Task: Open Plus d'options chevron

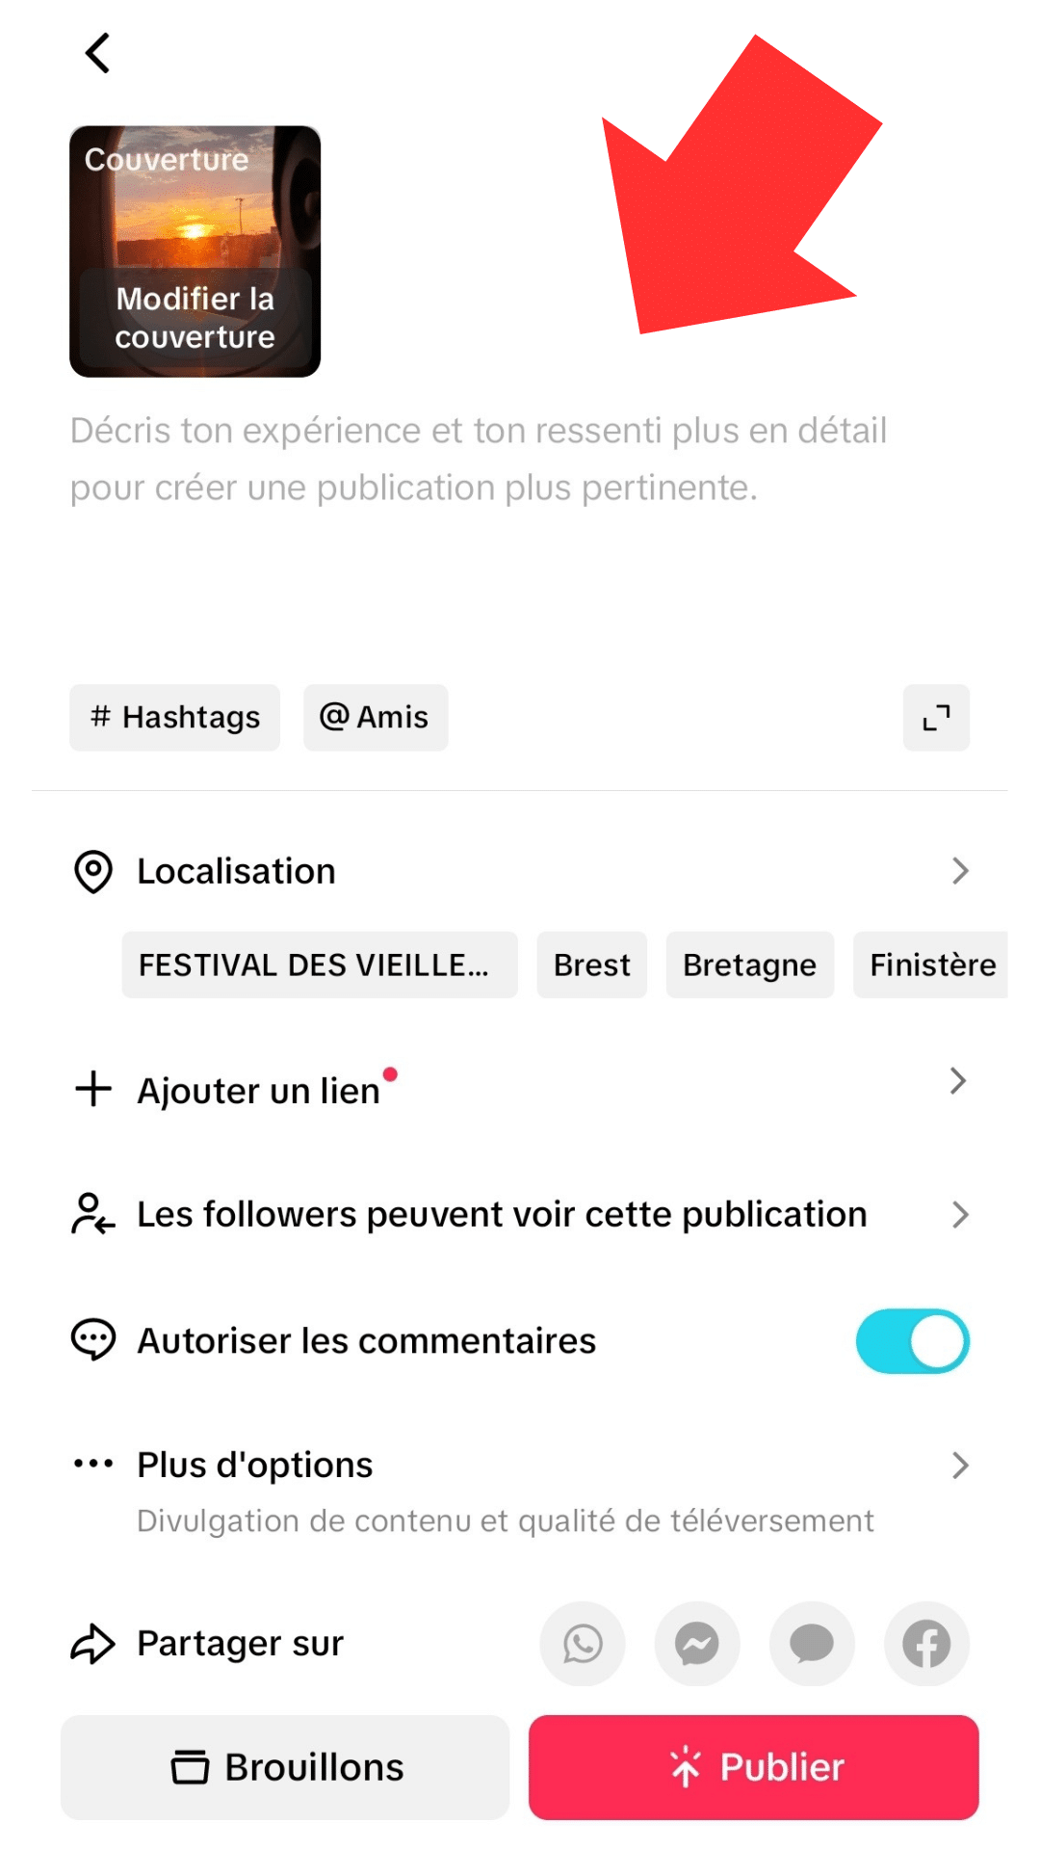Action: click(959, 1466)
